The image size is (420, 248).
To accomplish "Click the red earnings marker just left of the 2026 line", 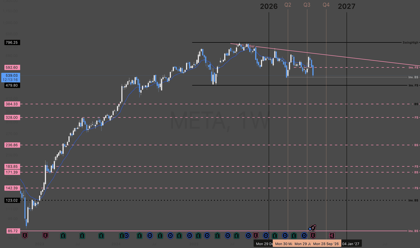I will 256,236.
